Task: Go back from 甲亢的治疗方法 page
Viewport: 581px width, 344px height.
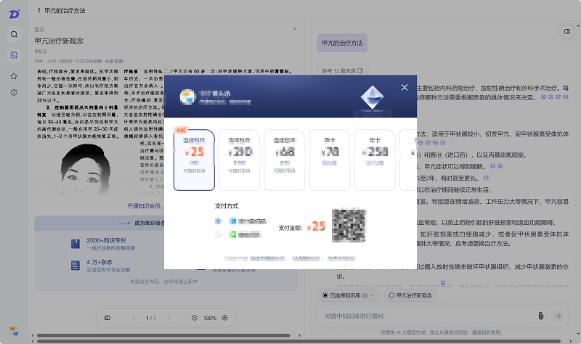Action: coord(39,10)
